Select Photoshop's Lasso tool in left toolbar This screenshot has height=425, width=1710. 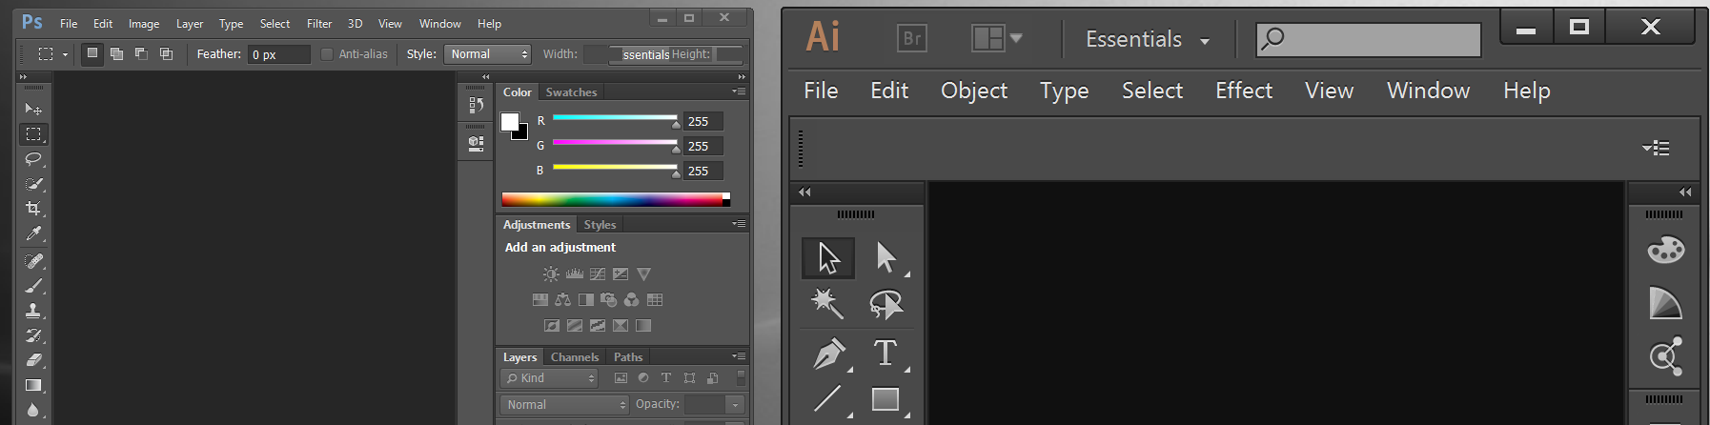(33, 159)
